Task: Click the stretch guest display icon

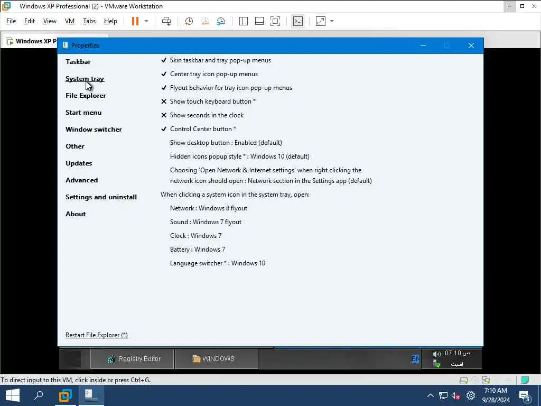Action: pos(321,21)
